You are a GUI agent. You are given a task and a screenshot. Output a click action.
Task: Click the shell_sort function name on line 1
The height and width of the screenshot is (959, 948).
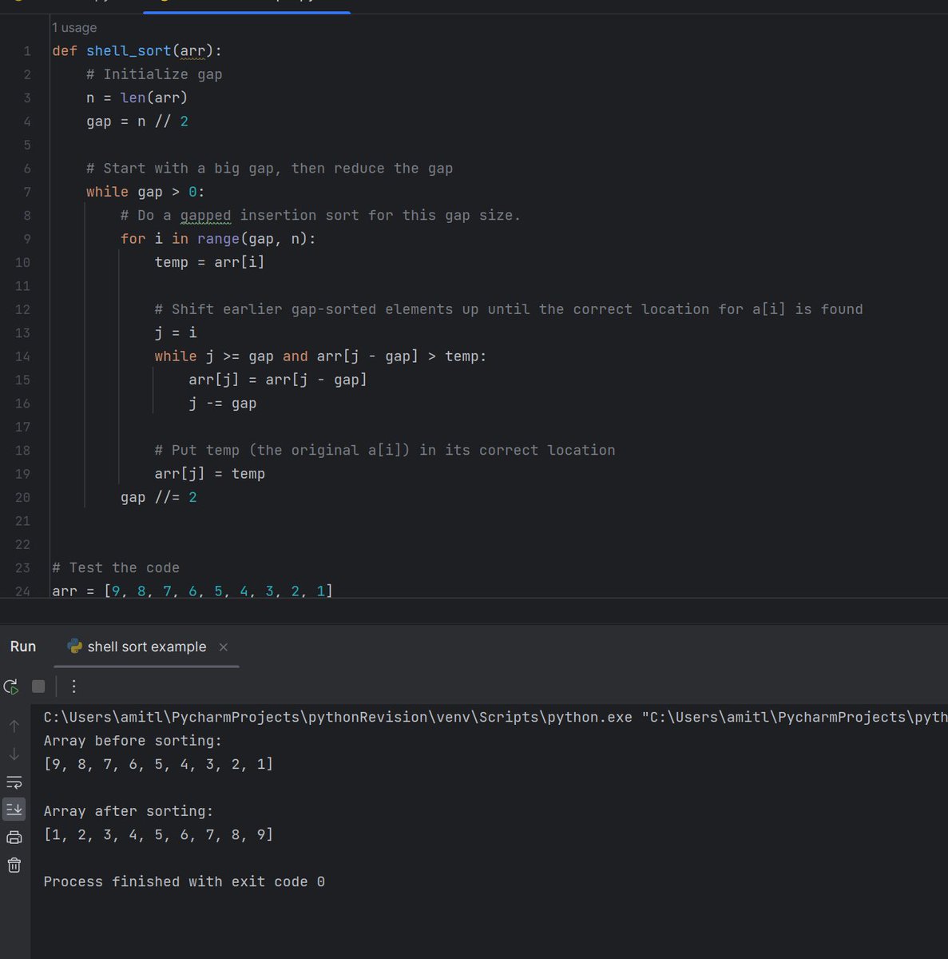pyautogui.click(x=129, y=50)
